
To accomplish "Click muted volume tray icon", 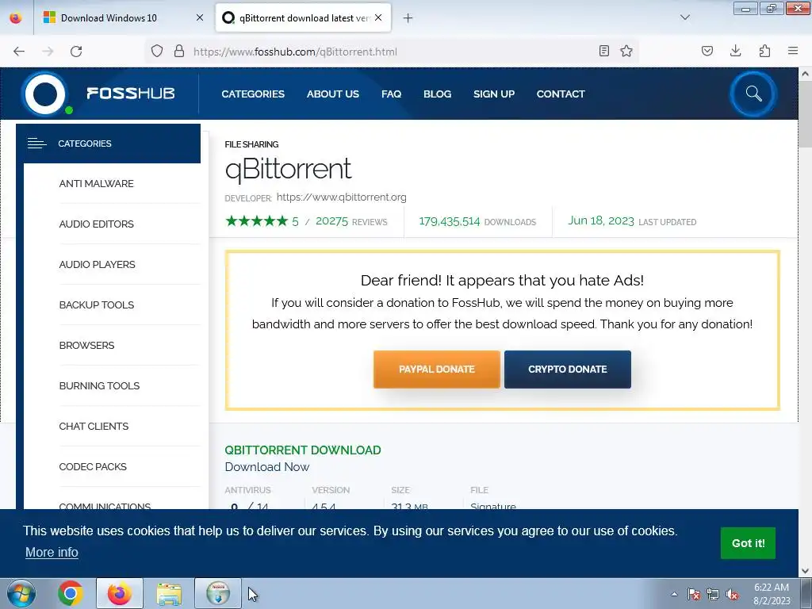I will 732,594.
